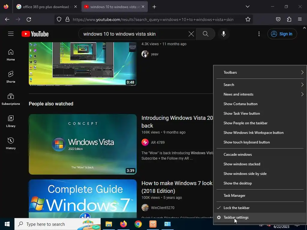Click the rightmost pinned taskbar app icon
307x230 pixels.
[167, 224]
